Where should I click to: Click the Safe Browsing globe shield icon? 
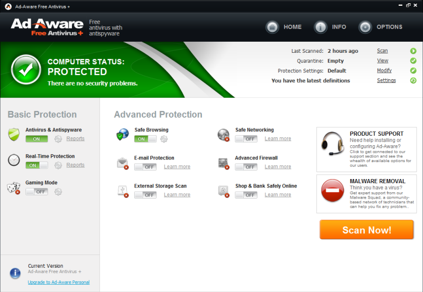tap(123, 135)
